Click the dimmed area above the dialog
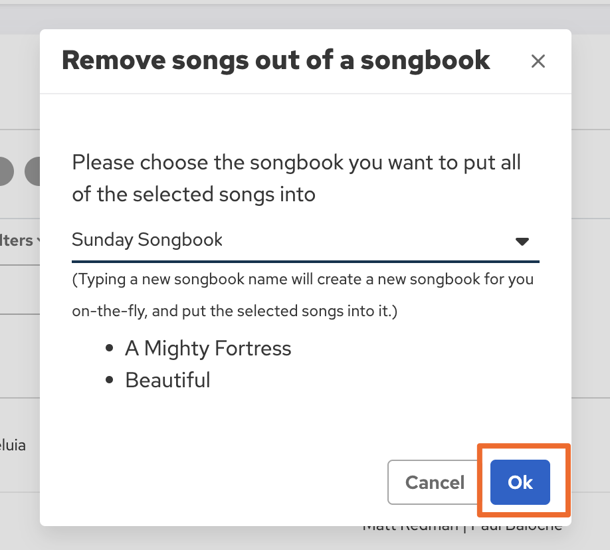 306,17
